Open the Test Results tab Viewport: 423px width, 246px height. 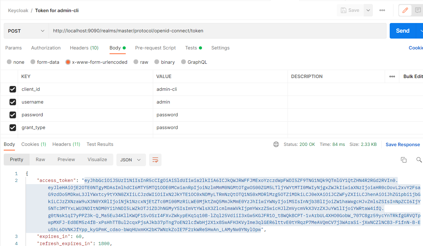tap(100, 144)
